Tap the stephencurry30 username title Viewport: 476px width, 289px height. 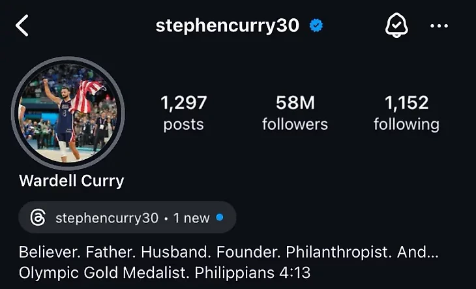click(228, 26)
